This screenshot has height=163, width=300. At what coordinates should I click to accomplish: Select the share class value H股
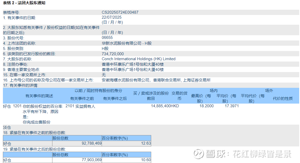(105, 49)
